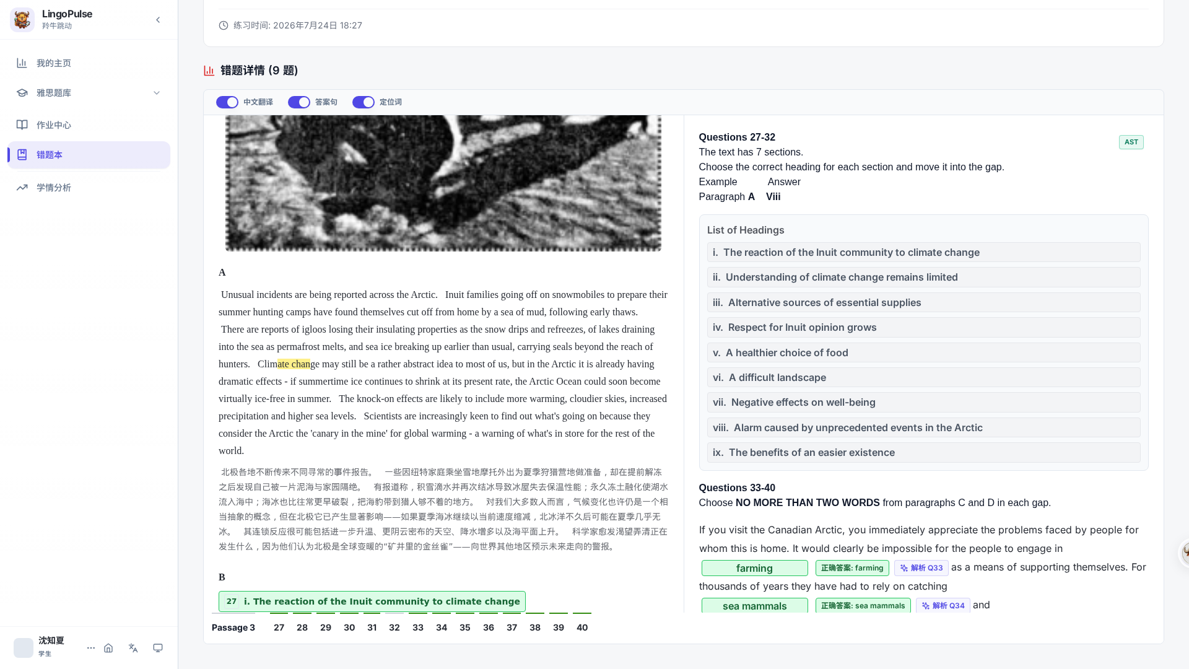Select heading viii. Alarm caused by unprecedented events
Viewport: 1189px width, 669px height.
(x=923, y=427)
